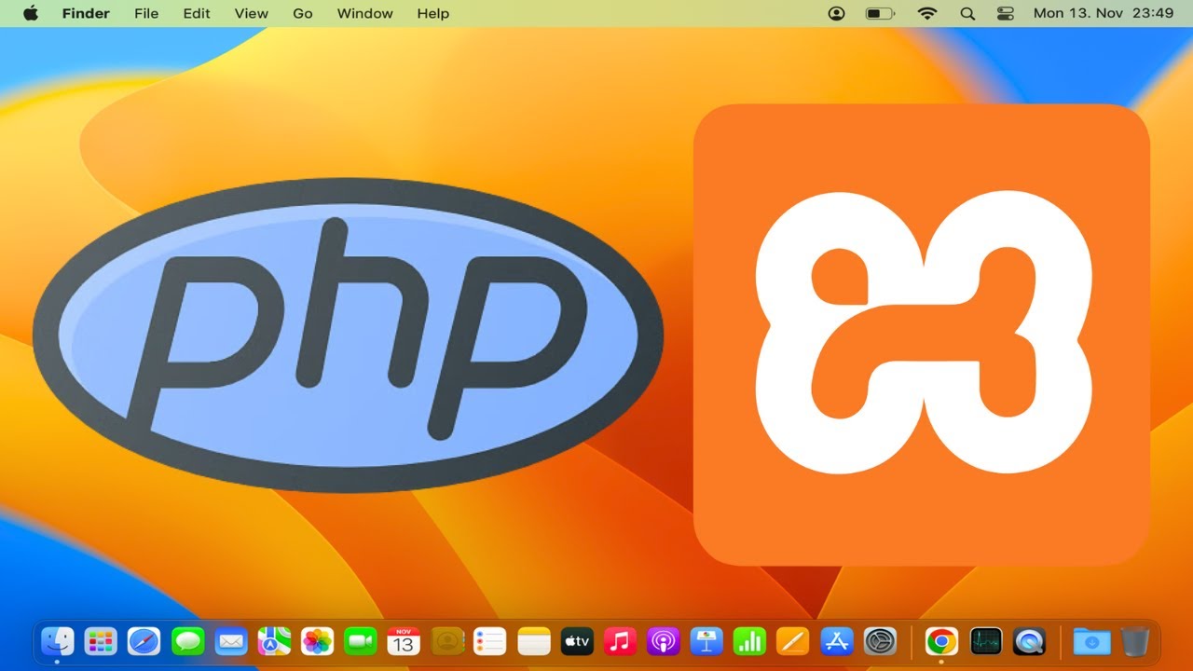Open the Edit menu
The image size is (1193, 671).
(197, 14)
